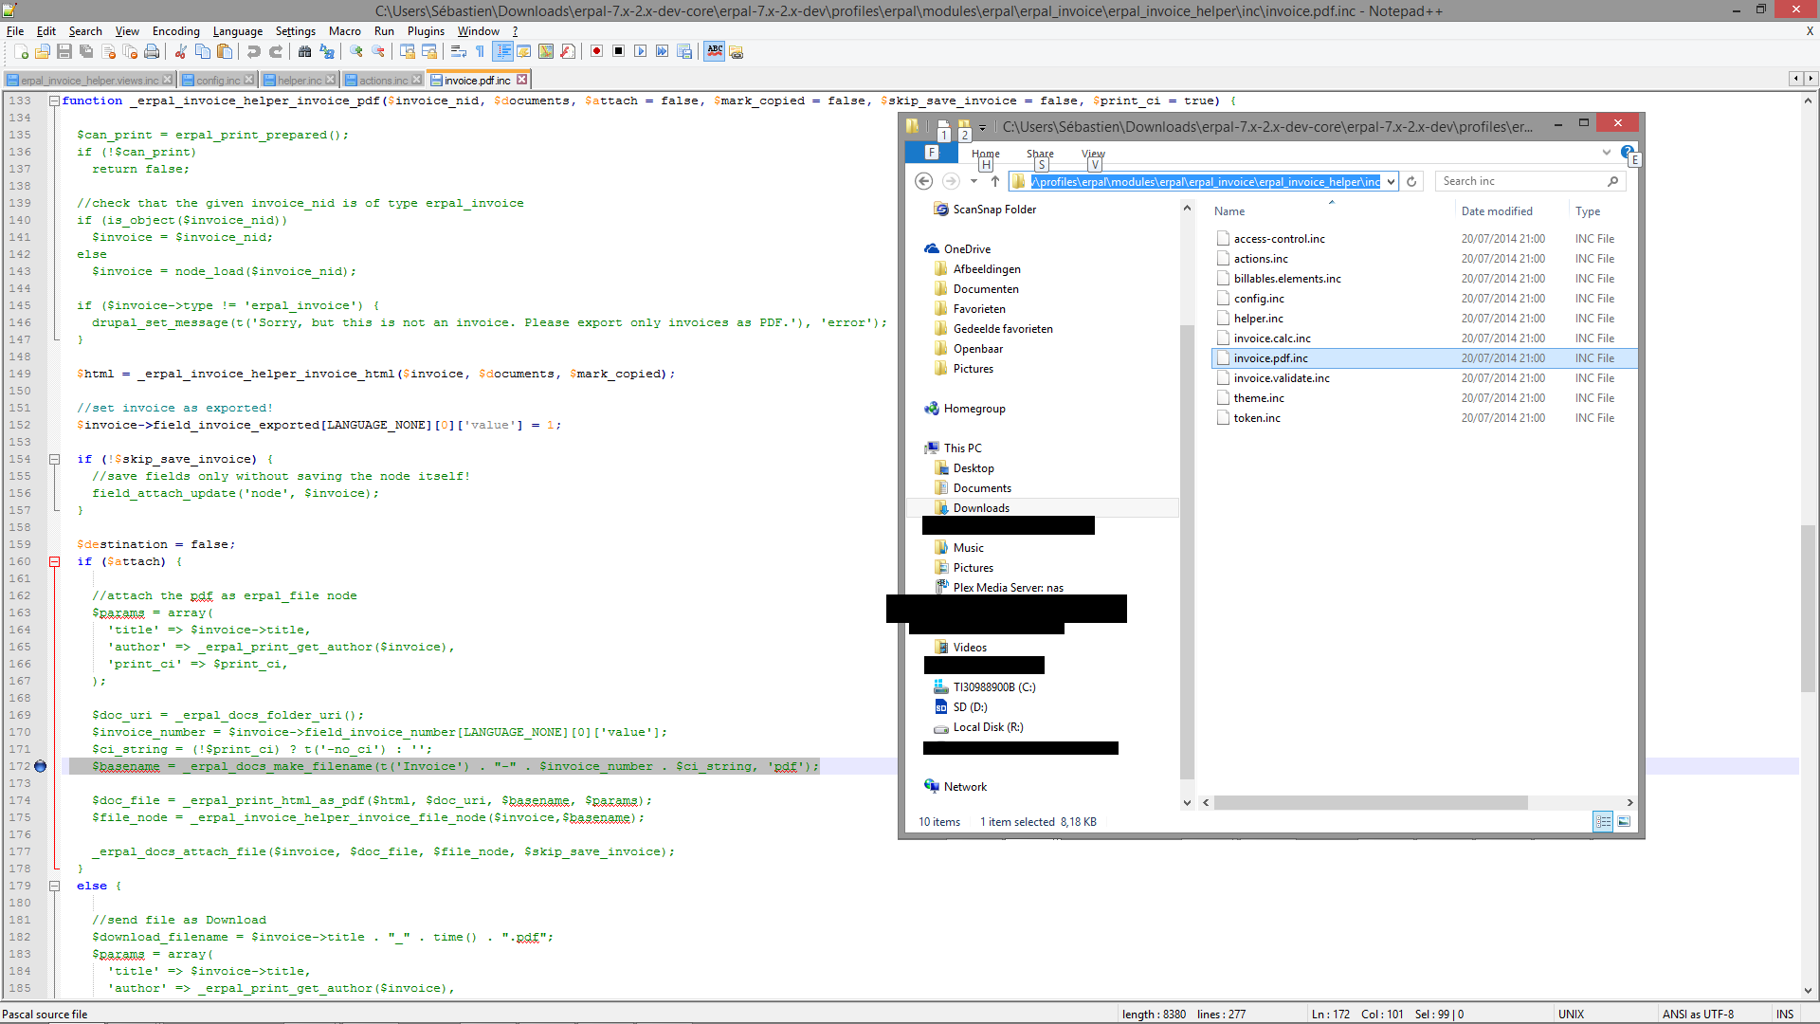Toggle indent guide display in toolbar
This screenshot has width=1820, height=1024.
(x=502, y=51)
